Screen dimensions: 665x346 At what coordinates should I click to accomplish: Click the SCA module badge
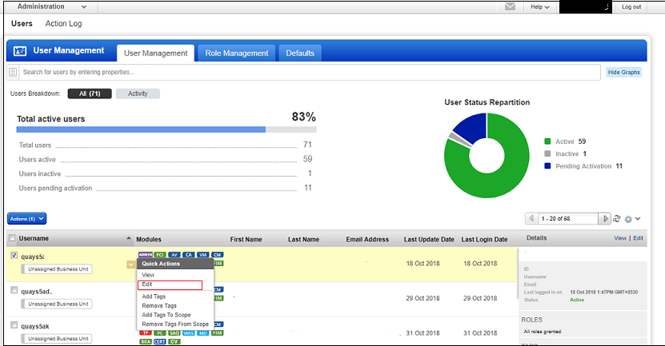[x=146, y=342]
